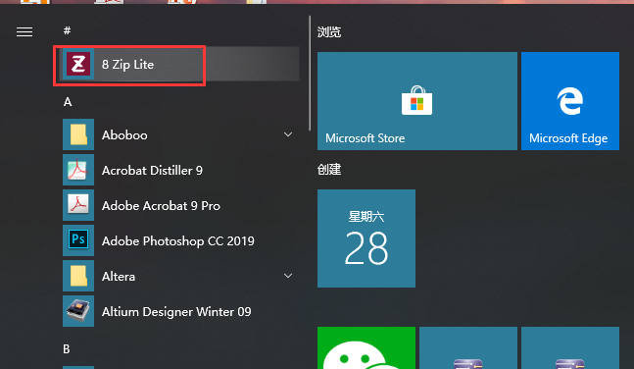The image size is (634, 369).
Task: Launch Adobe Acrobat 9 Pro icon
Action: point(78,205)
